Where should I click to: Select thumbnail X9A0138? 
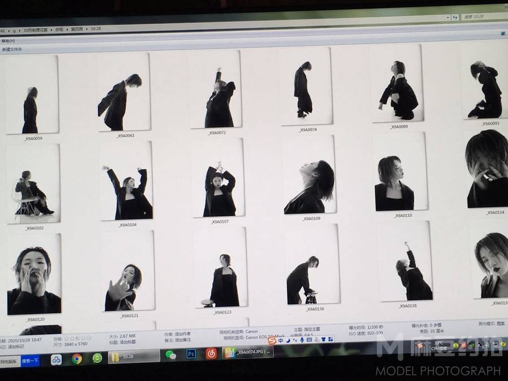pos(405,261)
